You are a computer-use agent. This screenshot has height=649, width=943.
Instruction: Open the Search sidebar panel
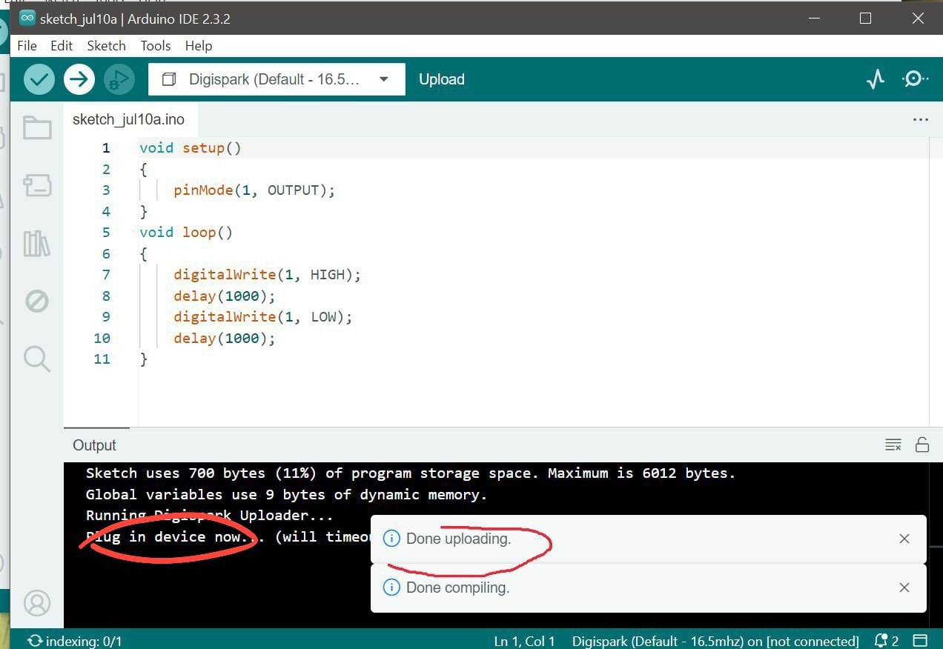[37, 359]
